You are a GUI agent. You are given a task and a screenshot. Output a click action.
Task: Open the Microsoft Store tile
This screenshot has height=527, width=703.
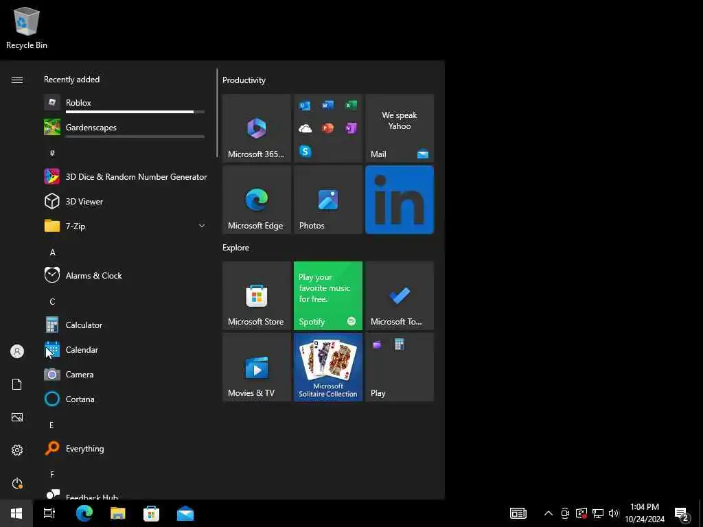[257, 296]
